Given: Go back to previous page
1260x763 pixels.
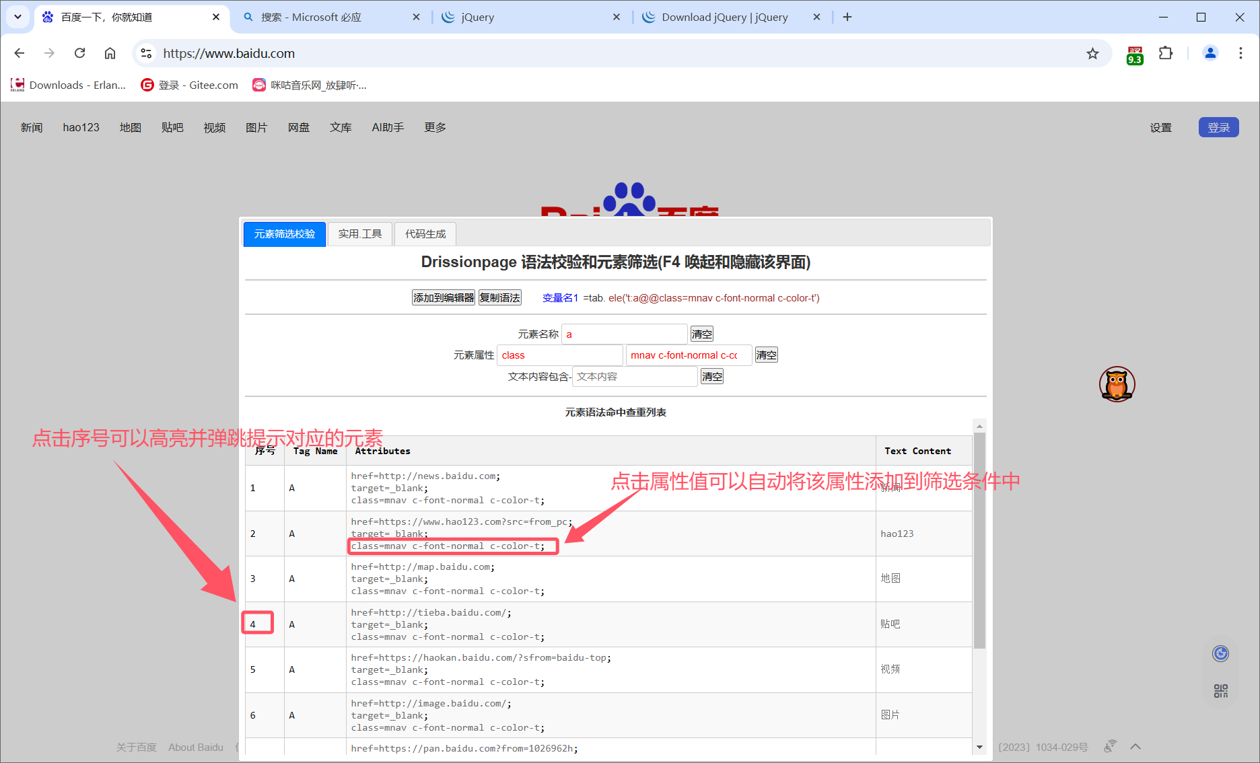Looking at the screenshot, I should pos(20,53).
